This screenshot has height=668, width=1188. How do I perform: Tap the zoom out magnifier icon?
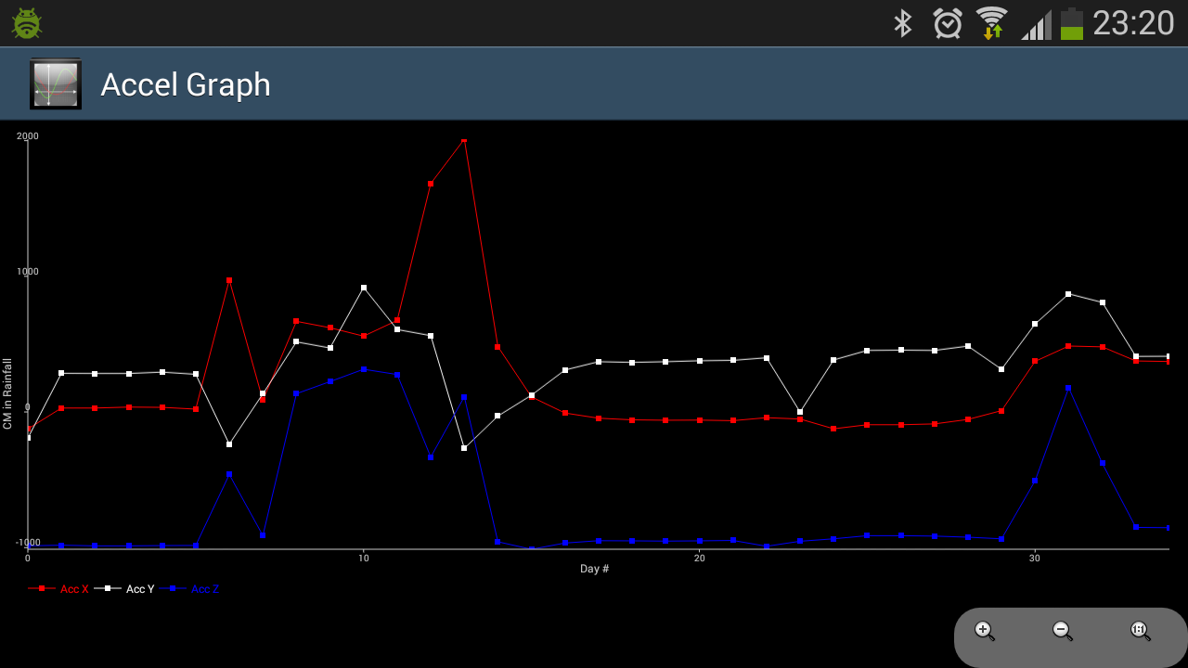click(1063, 632)
